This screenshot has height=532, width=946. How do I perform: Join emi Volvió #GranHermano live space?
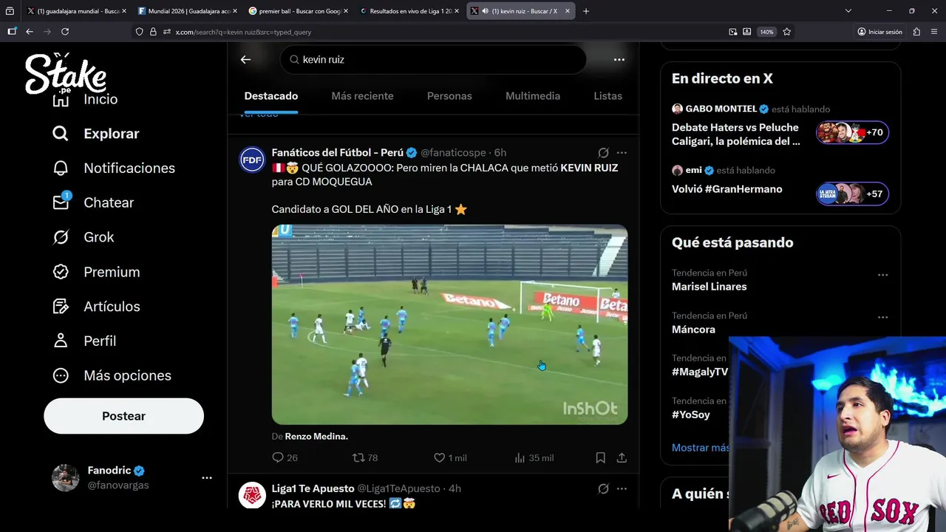pyautogui.click(x=780, y=183)
